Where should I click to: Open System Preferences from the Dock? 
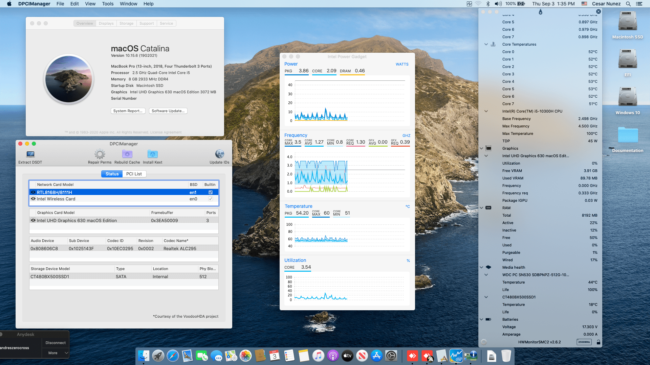391,356
